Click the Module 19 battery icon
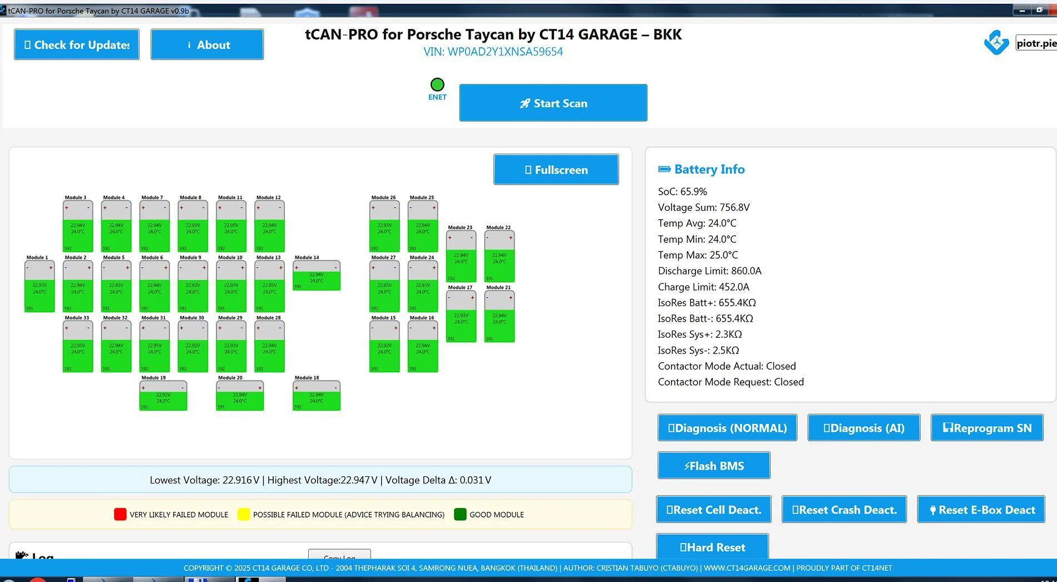 [x=163, y=396]
